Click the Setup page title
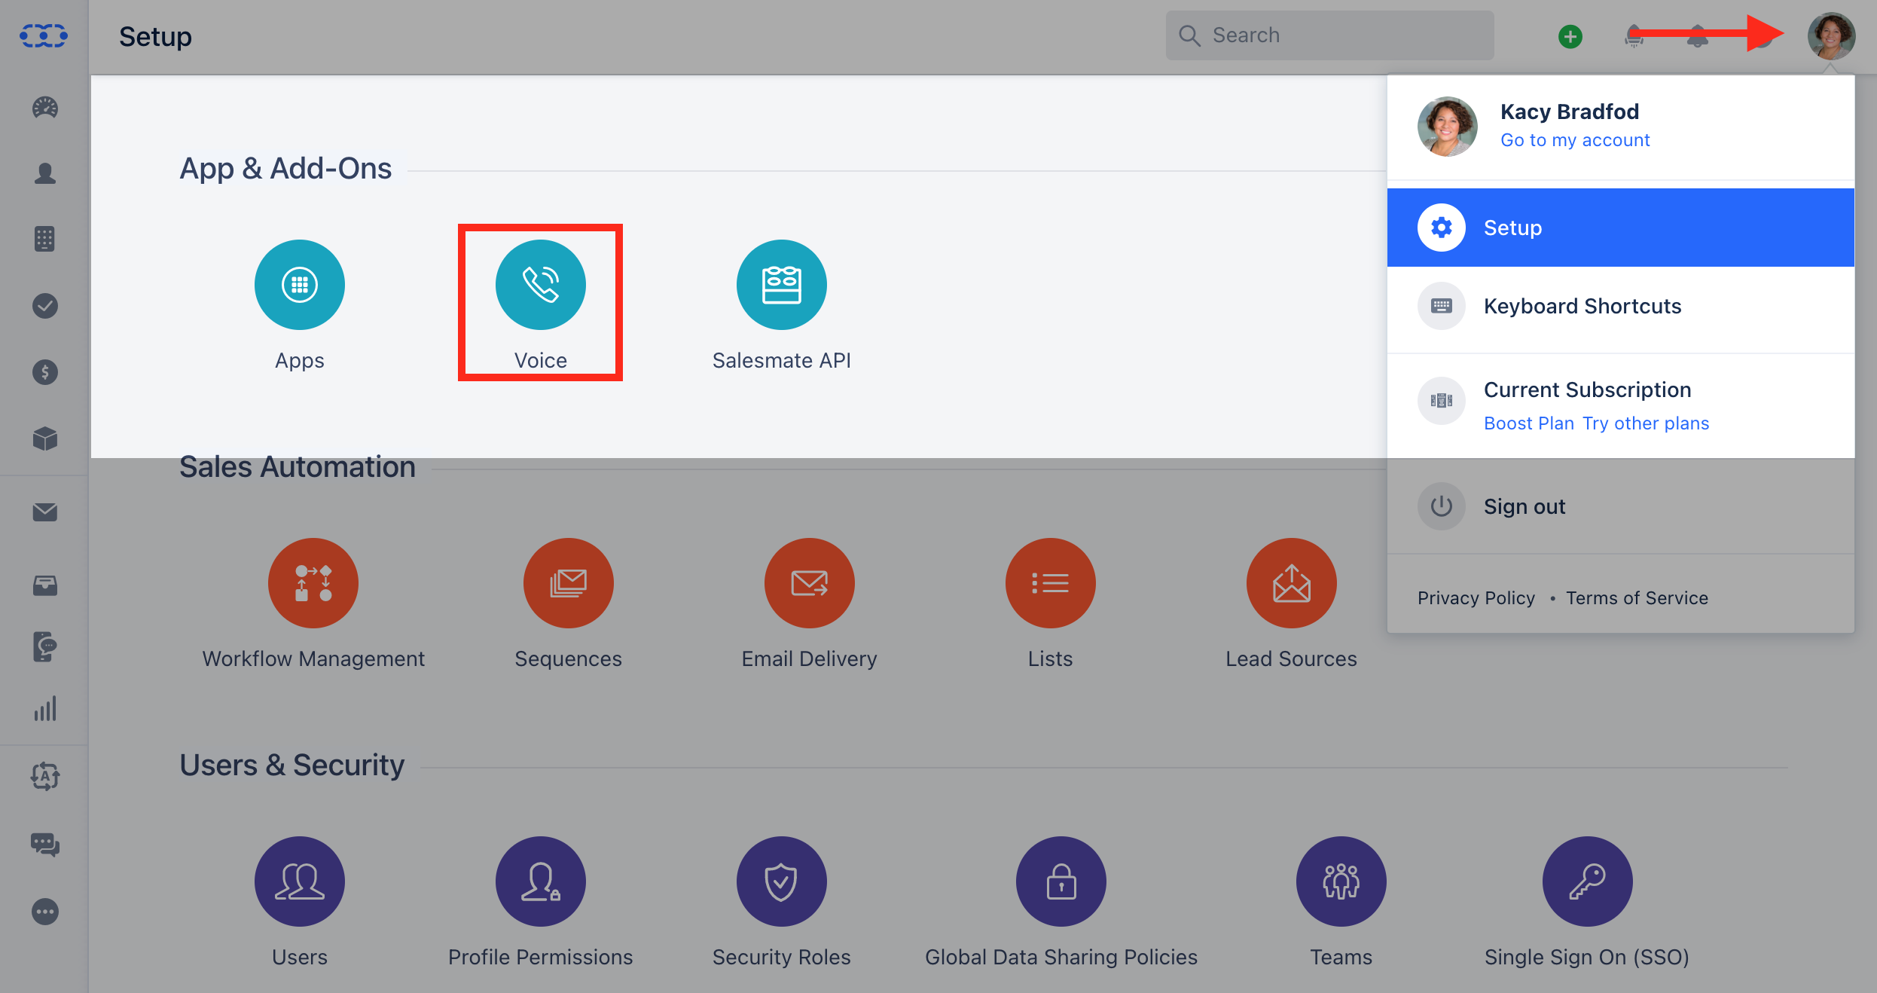1877x993 pixels. tap(155, 36)
